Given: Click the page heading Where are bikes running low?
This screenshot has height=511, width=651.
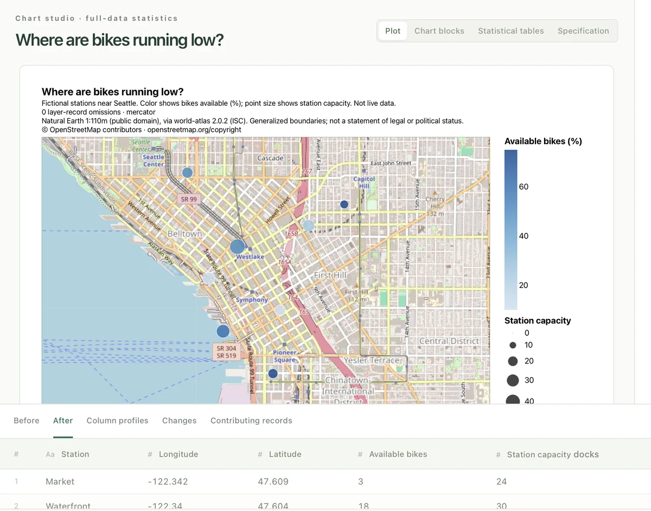Looking at the screenshot, I should 119,40.
